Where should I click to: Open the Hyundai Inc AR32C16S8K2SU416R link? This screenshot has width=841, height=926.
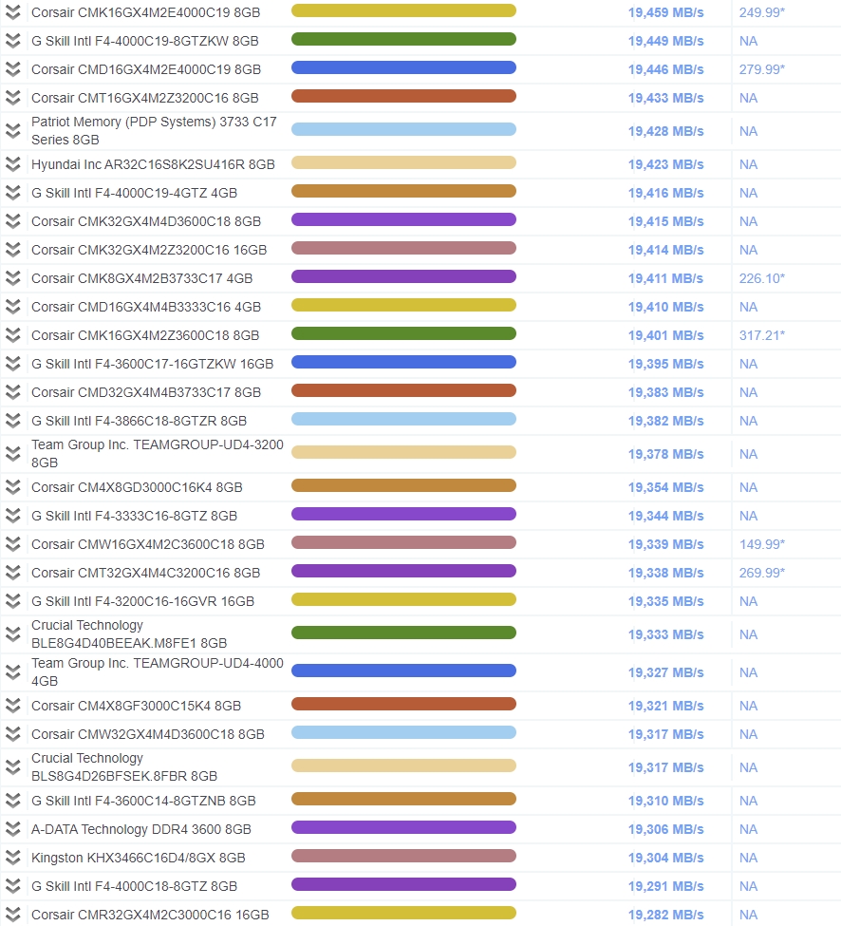(x=154, y=164)
